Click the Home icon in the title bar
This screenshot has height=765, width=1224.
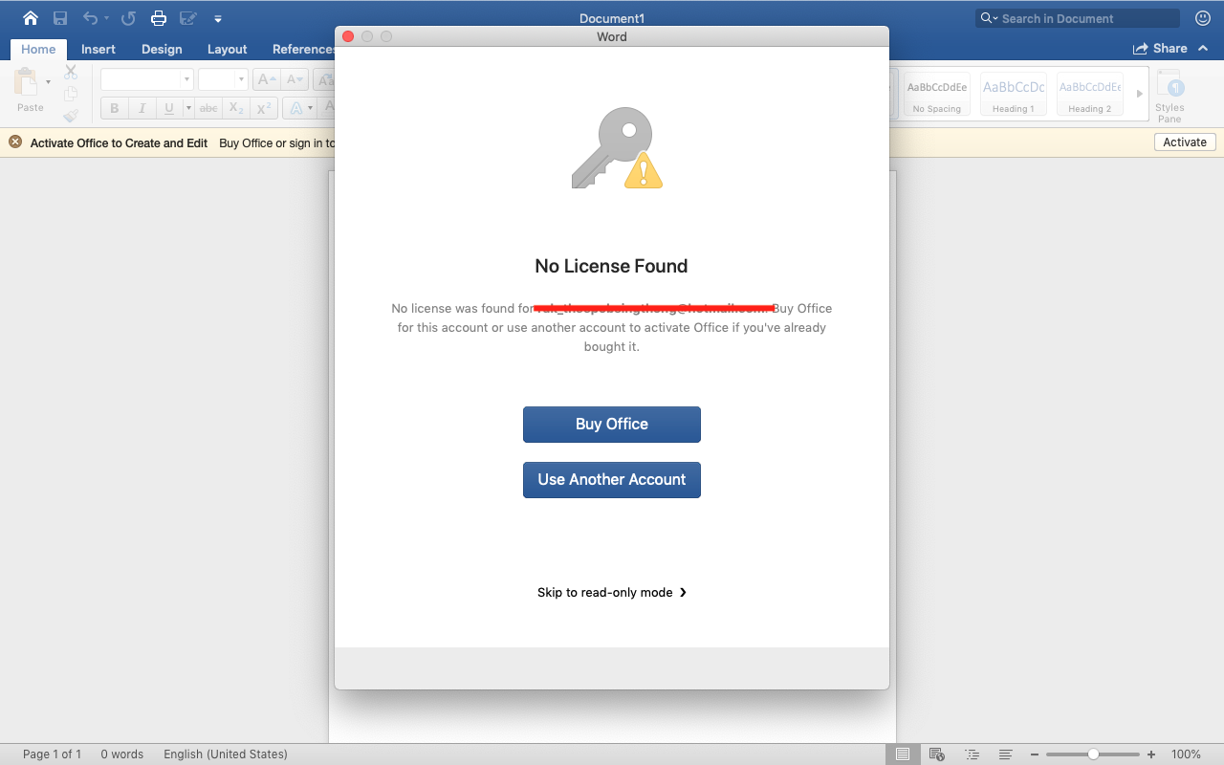[x=31, y=18]
